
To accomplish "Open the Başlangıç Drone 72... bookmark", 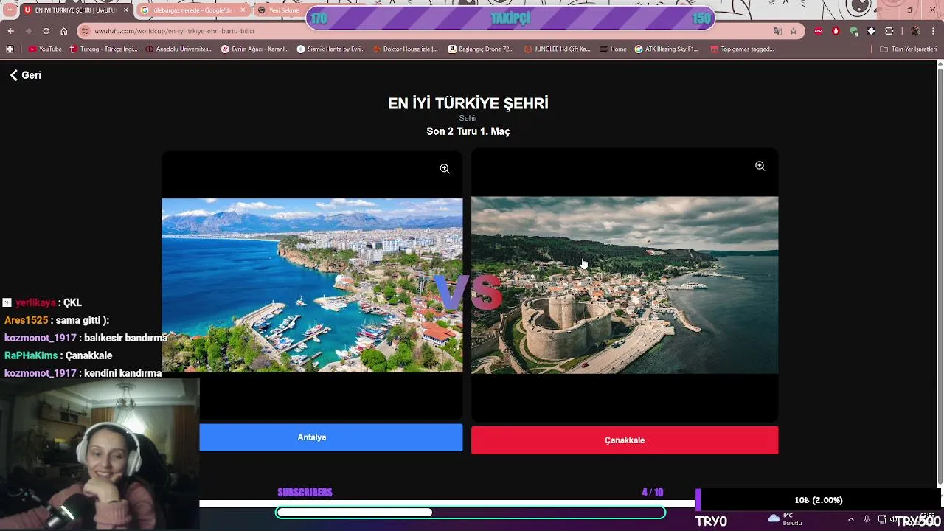I will coord(480,49).
